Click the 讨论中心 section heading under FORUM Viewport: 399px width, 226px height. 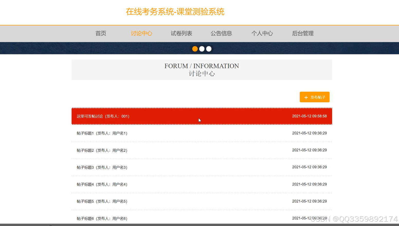click(202, 74)
